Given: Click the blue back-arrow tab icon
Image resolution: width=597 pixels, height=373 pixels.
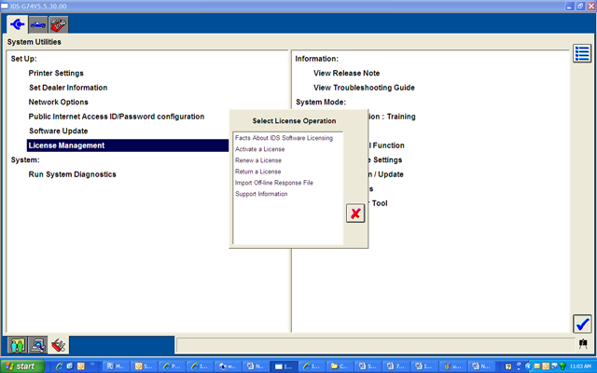Looking at the screenshot, I should [17, 25].
